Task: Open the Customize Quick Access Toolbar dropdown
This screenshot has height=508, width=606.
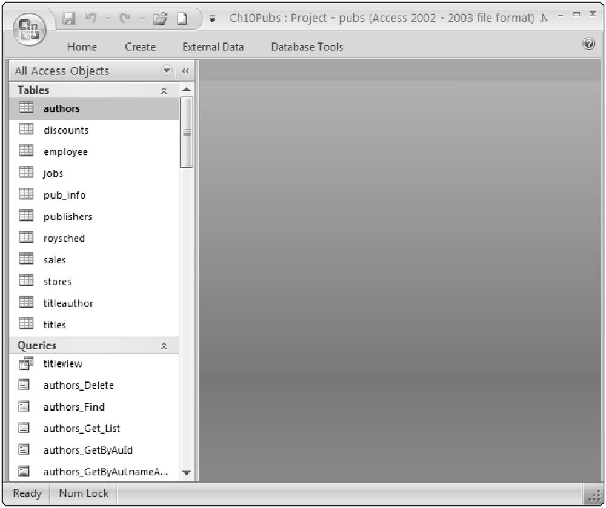Action: (x=212, y=19)
